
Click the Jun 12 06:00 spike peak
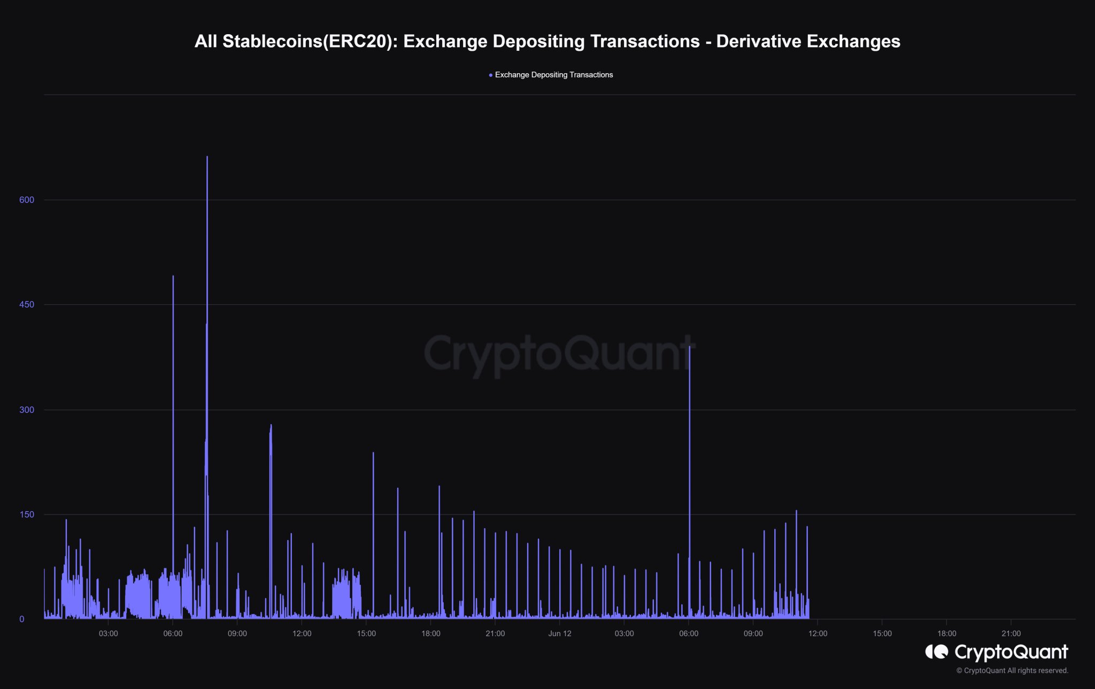pyautogui.click(x=690, y=347)
